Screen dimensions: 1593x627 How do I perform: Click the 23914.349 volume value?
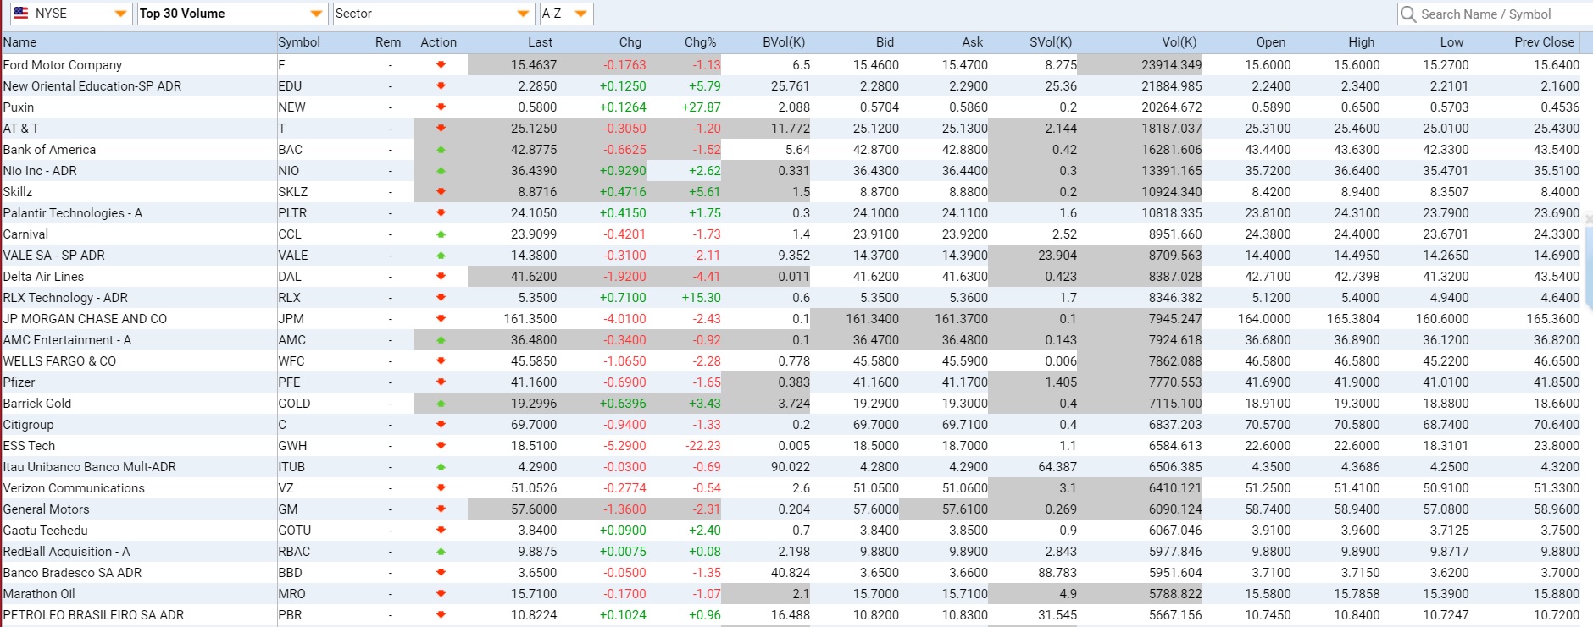[x=1171, y=65]
